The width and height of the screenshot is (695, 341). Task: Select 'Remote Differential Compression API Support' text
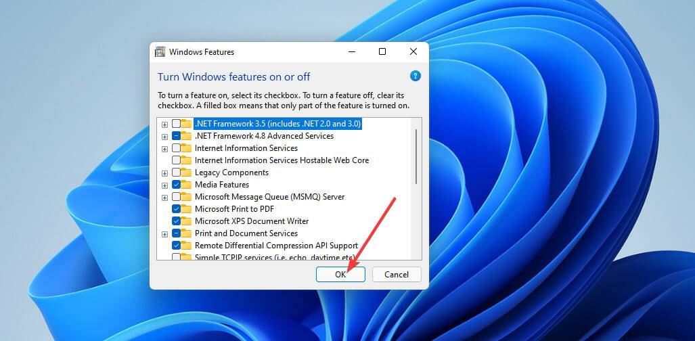[276, 245]
